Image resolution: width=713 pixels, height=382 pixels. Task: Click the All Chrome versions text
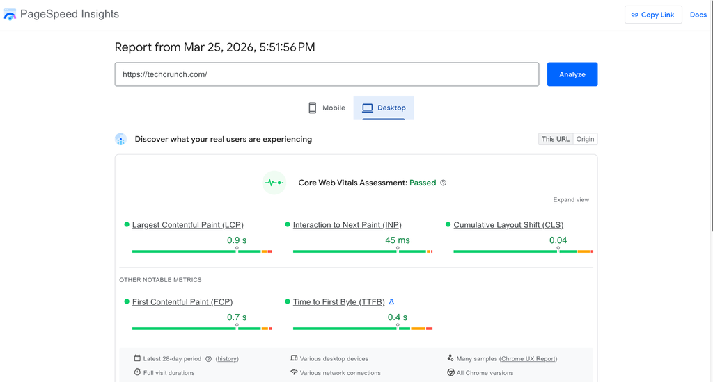coord(485,373)
